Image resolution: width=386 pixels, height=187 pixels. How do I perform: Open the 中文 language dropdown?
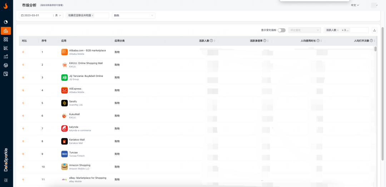click(355, 5)
